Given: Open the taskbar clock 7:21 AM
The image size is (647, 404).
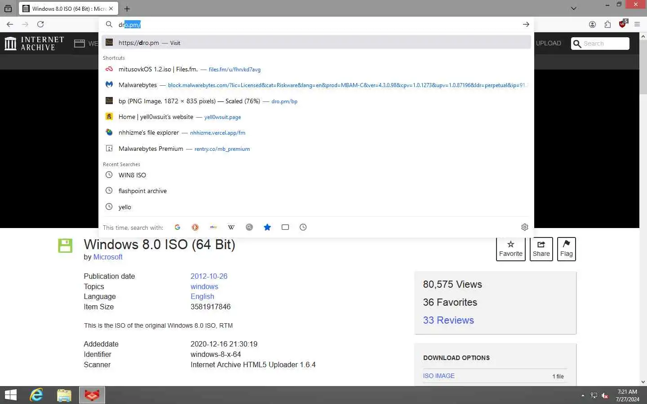Looking at the screenshot, I should [627, 395].
